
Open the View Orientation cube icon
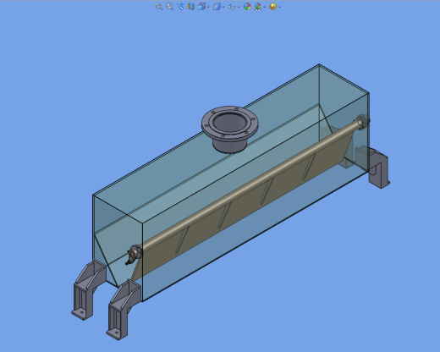click(201, 7)
